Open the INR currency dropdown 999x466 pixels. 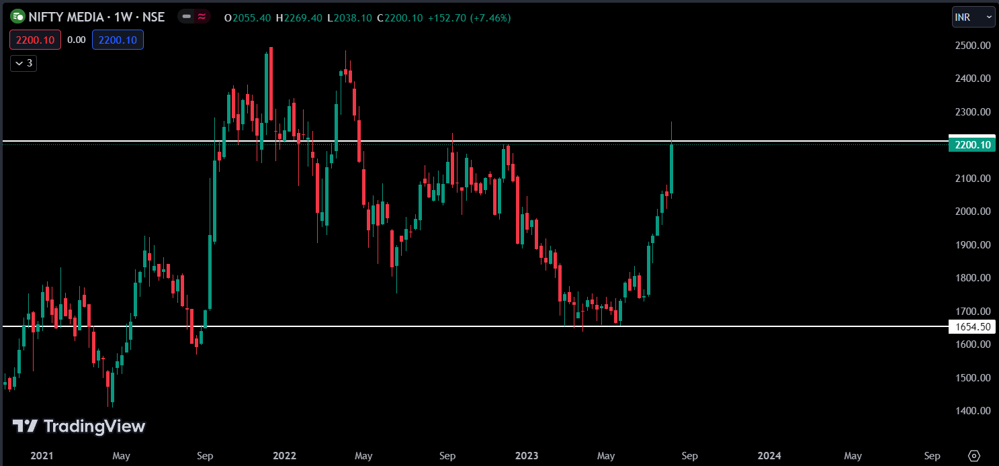pos(973,17)
